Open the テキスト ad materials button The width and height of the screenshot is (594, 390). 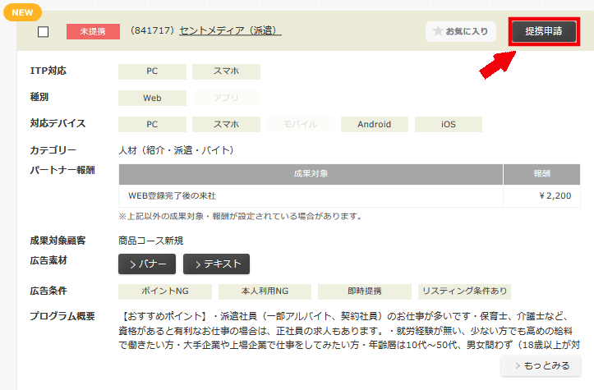pos(216,264)
